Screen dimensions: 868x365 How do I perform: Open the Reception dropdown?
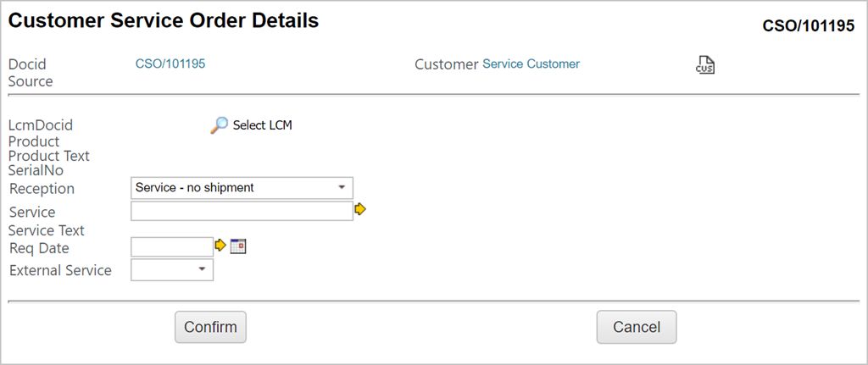click(242, 188)
